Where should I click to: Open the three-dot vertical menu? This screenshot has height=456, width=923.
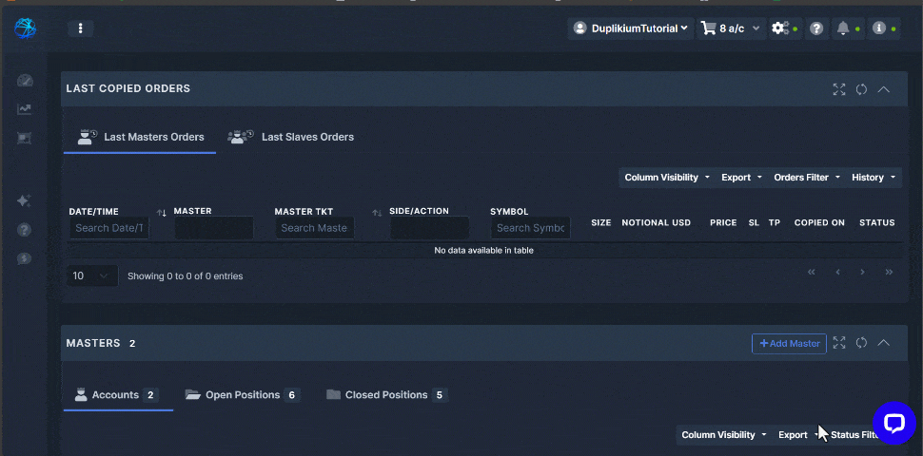(80, 28)
